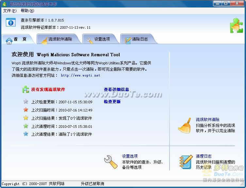
Task: Maximize the application window
Action: pyautogui.click(x=226, y=4)
